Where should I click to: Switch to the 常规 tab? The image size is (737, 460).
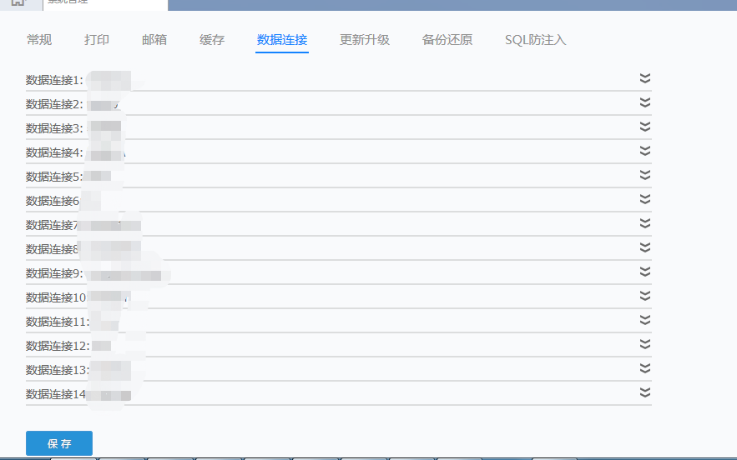pos(39,40)
